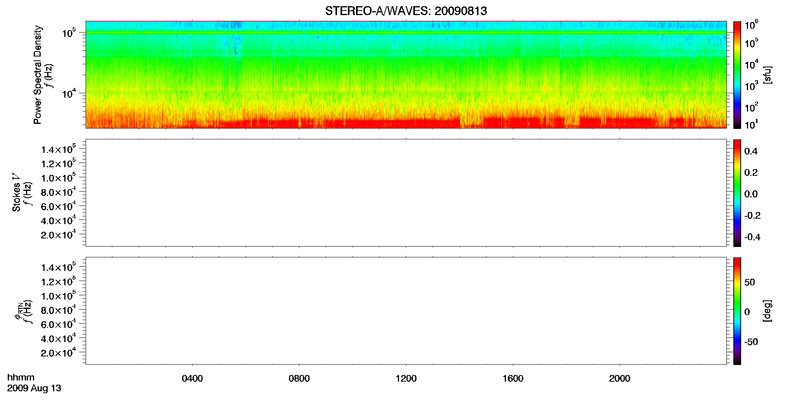
Task: Click the [sfu] colorbar unit label
Action: tap(767, 75)
